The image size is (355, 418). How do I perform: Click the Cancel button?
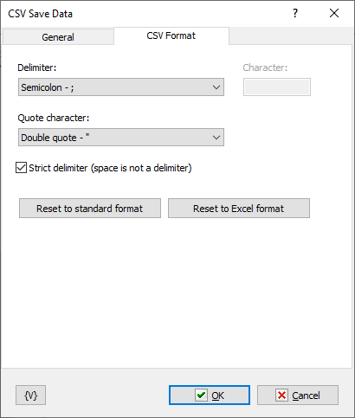298,395
